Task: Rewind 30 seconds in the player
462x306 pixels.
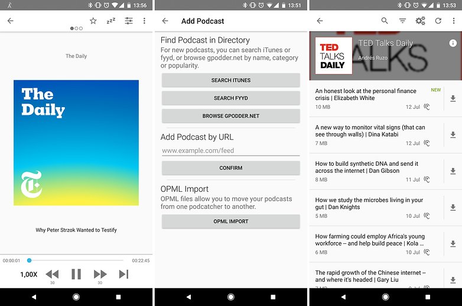Action: 52,274
